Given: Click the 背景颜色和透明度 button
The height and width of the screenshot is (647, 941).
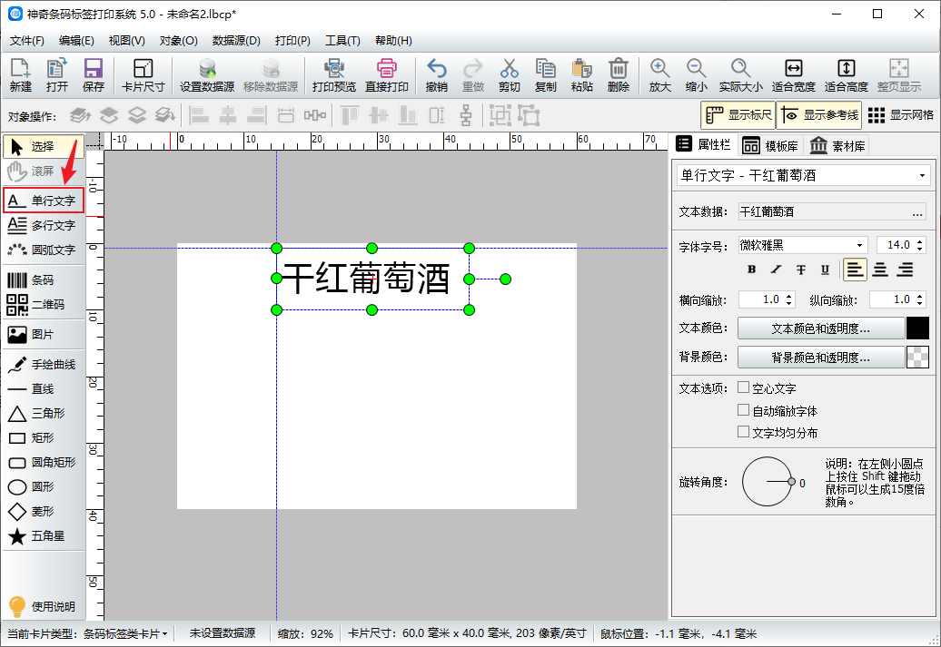Looking at the screenshot, I should (820, 358).
